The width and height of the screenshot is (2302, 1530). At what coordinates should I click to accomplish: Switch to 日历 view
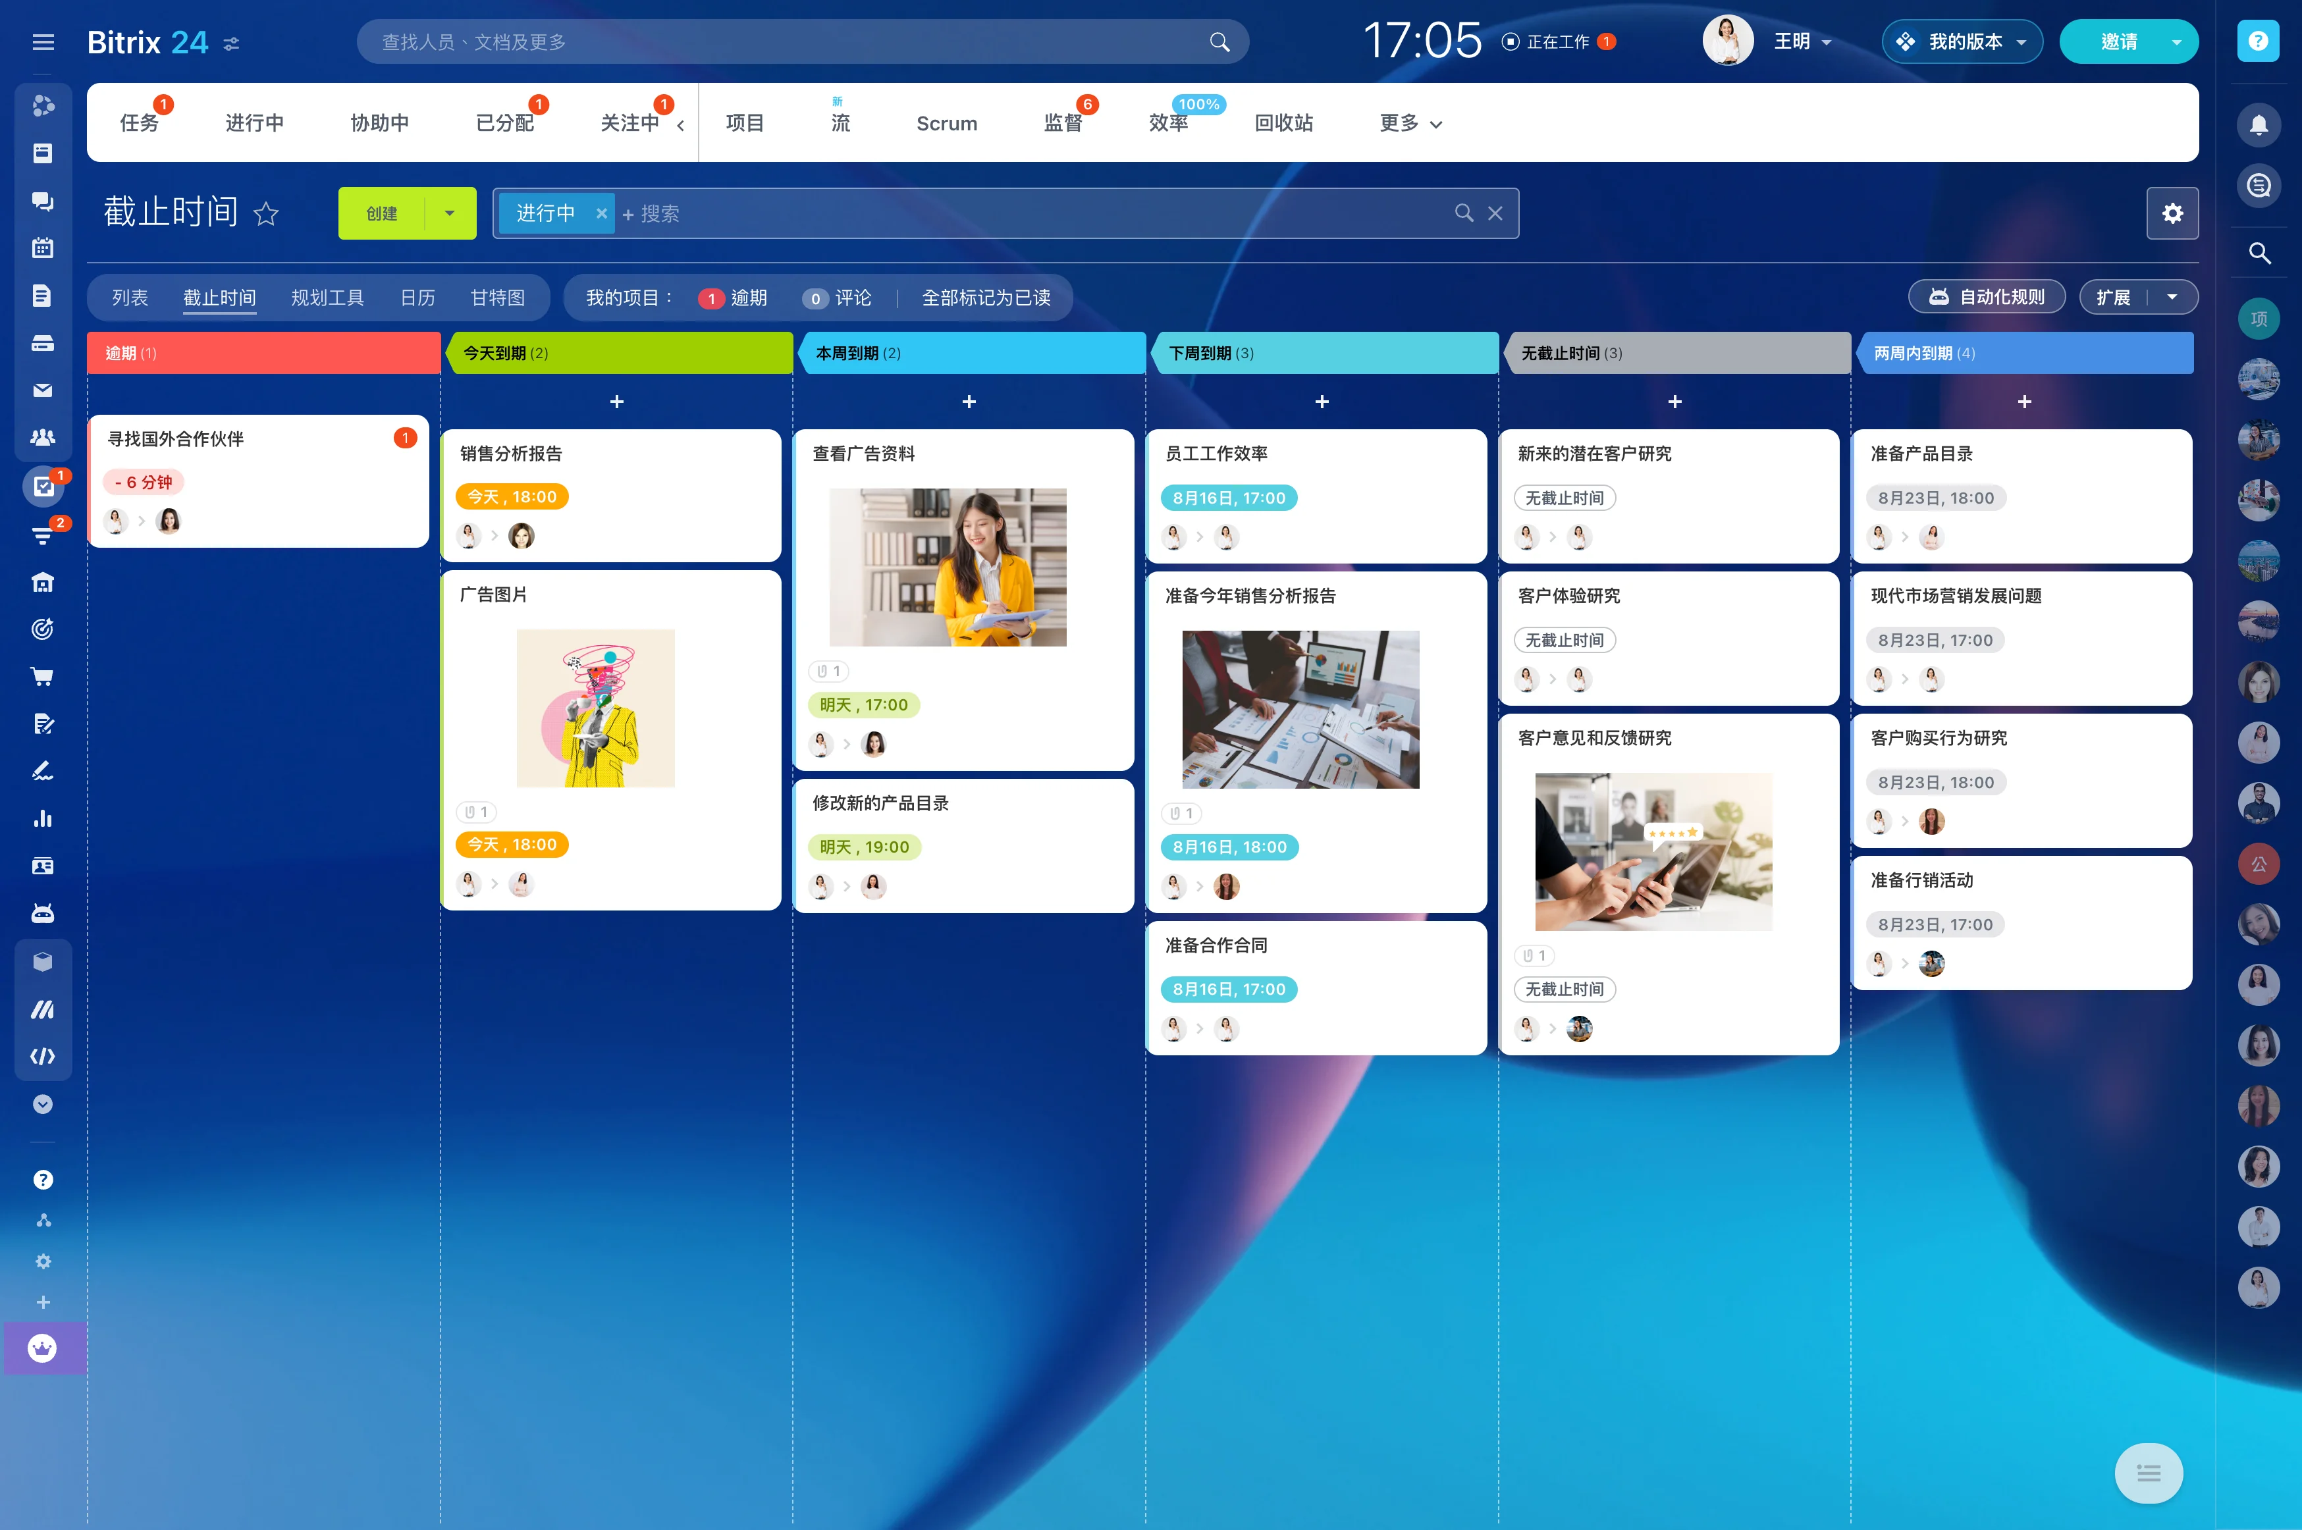417,299
